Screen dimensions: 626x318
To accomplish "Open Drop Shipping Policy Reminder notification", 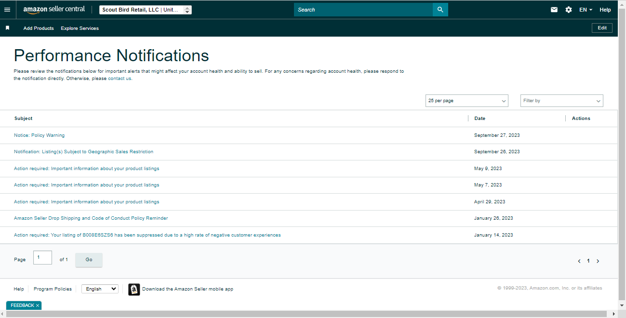I will (x=91, y=218).
